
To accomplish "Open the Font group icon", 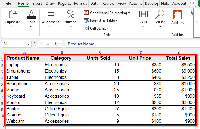I will [x=31, y=15].
